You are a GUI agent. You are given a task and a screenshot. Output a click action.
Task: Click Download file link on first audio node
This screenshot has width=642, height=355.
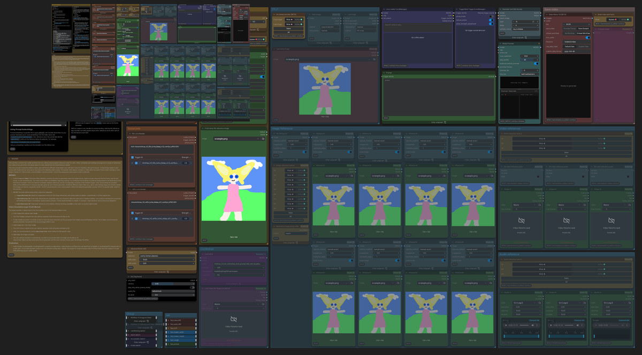pos(534,320)
